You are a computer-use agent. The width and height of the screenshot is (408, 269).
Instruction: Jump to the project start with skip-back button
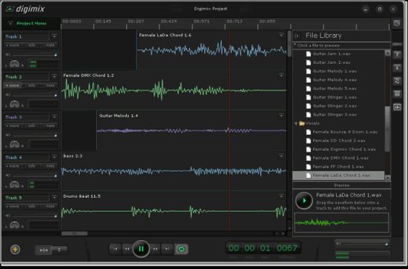115,249
